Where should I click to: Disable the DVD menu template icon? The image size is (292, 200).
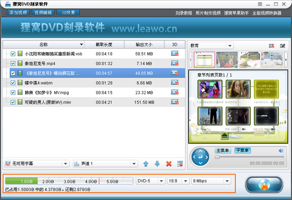point(271,46)
